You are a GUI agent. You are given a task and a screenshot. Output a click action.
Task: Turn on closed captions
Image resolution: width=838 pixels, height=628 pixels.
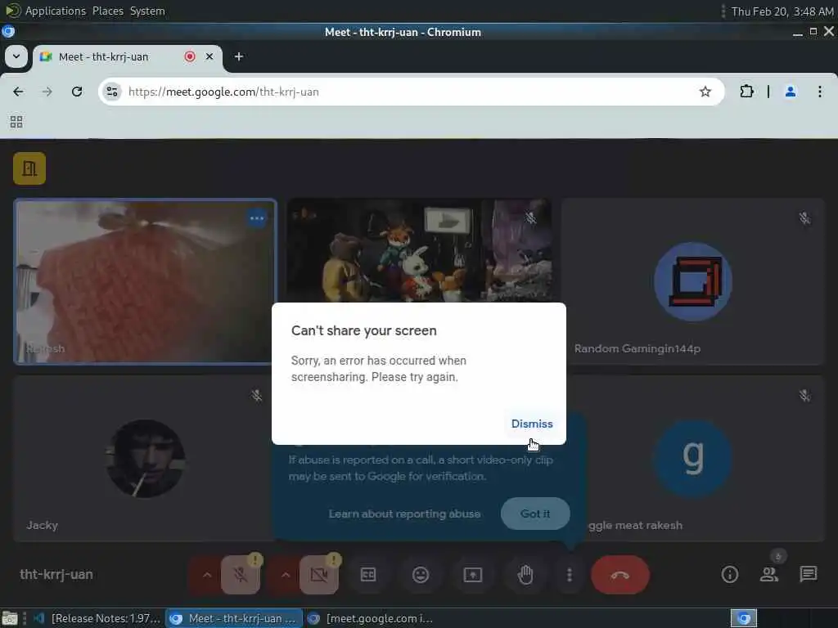tap(368, 575)
